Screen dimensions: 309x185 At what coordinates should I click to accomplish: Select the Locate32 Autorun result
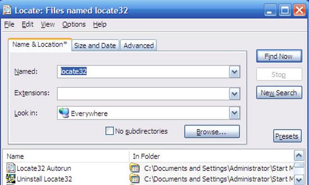click(44, 168)
